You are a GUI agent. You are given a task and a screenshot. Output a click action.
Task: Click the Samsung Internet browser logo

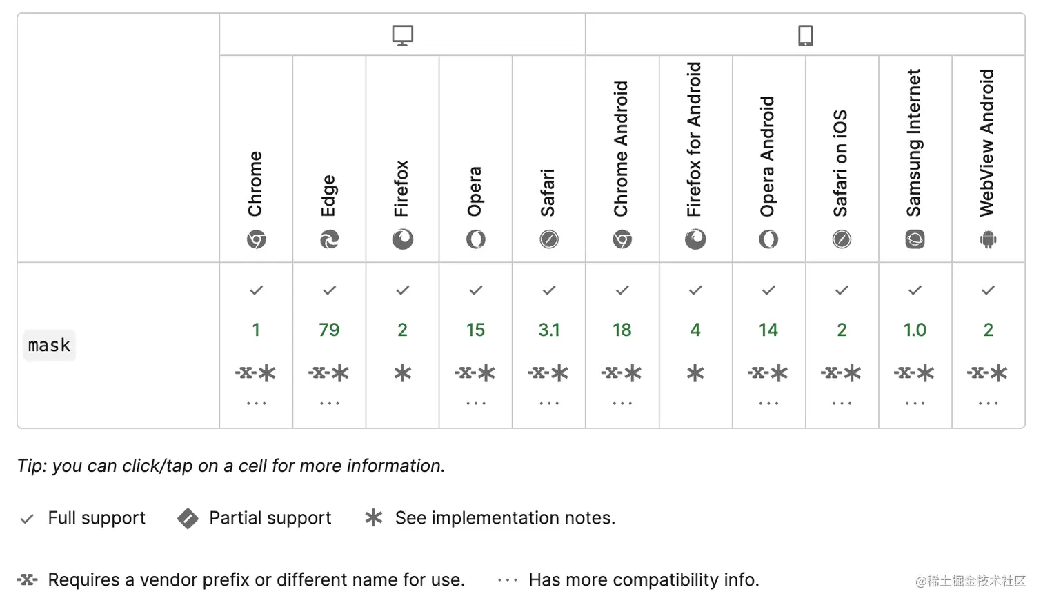pyautogui.click(x=915, y=239)
